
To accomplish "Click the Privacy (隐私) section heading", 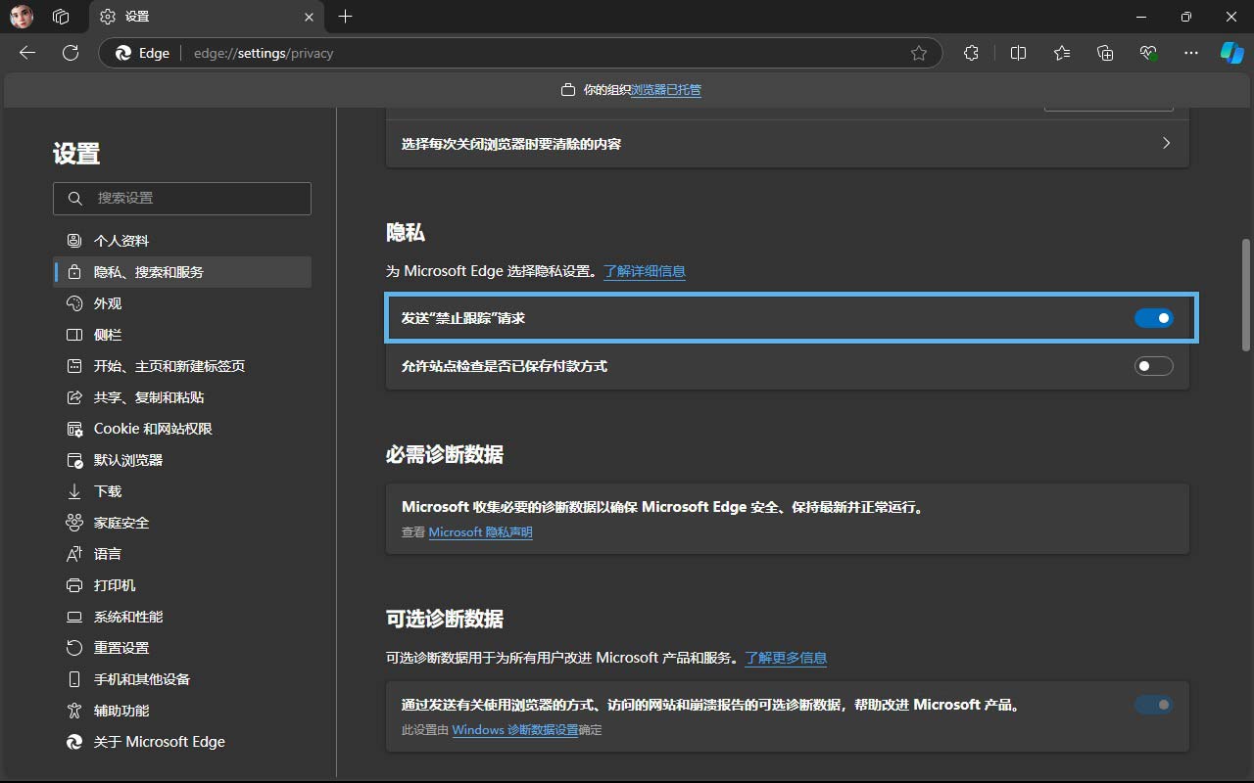I will [x=406, y=232].
